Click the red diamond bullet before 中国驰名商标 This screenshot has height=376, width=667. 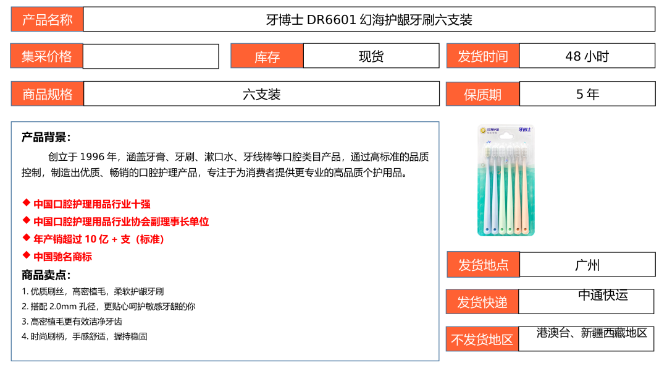pyautogui.click(x=26, y=255)
